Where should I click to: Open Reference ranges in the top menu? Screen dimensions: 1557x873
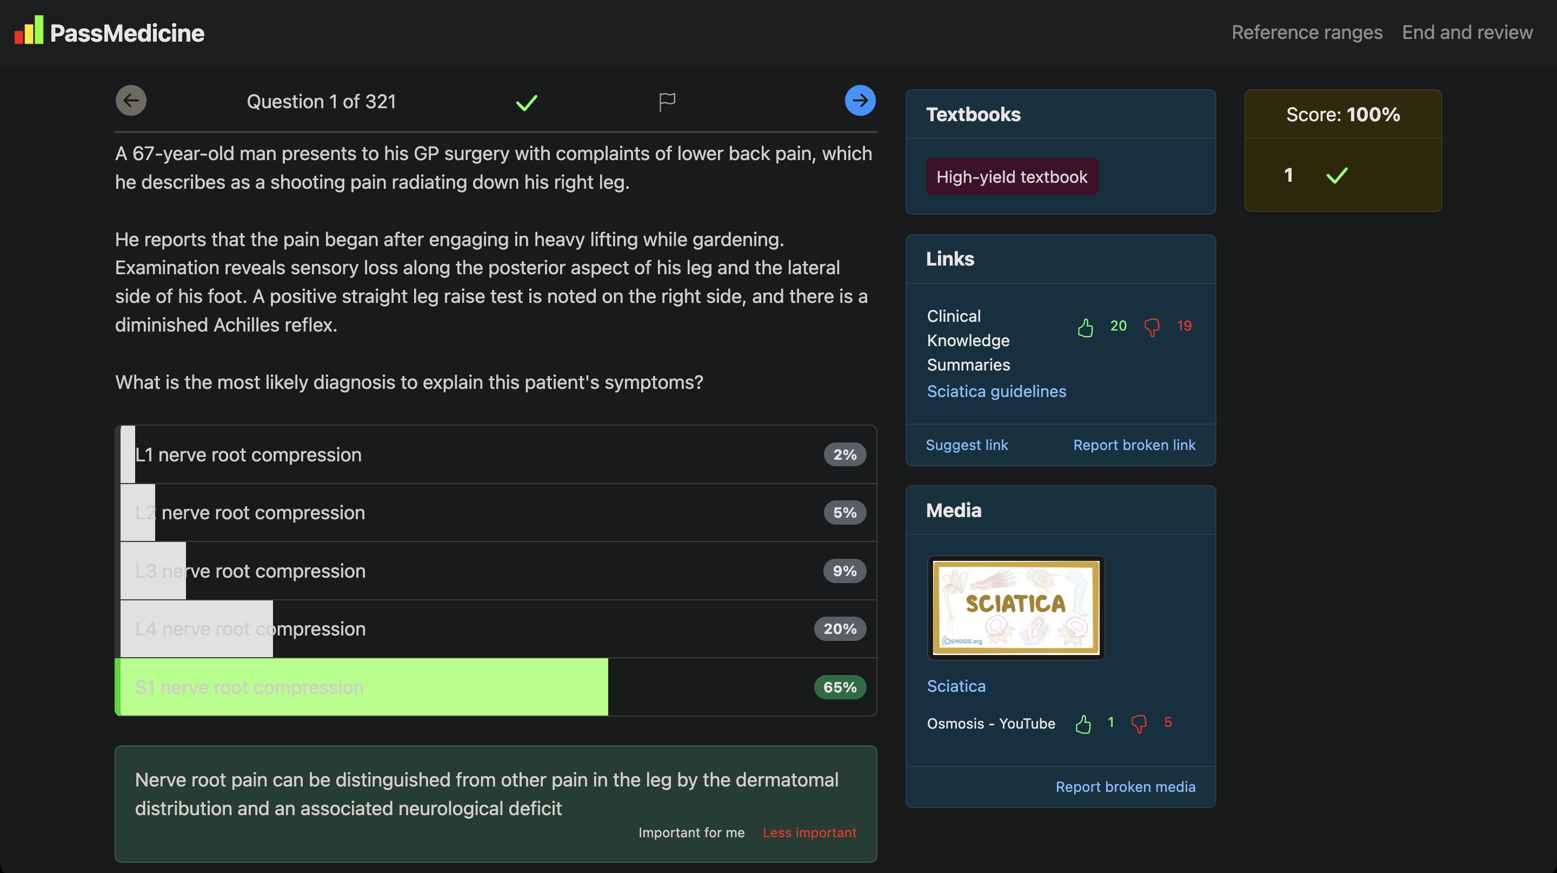1307,32
